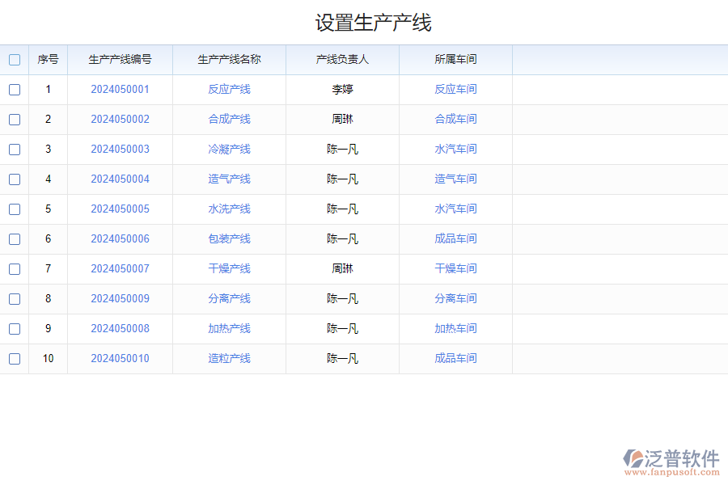The width and height of the screenshot is (728, 485).
Task: Select all rows via the header checkbox
Action: click(15, 59)
